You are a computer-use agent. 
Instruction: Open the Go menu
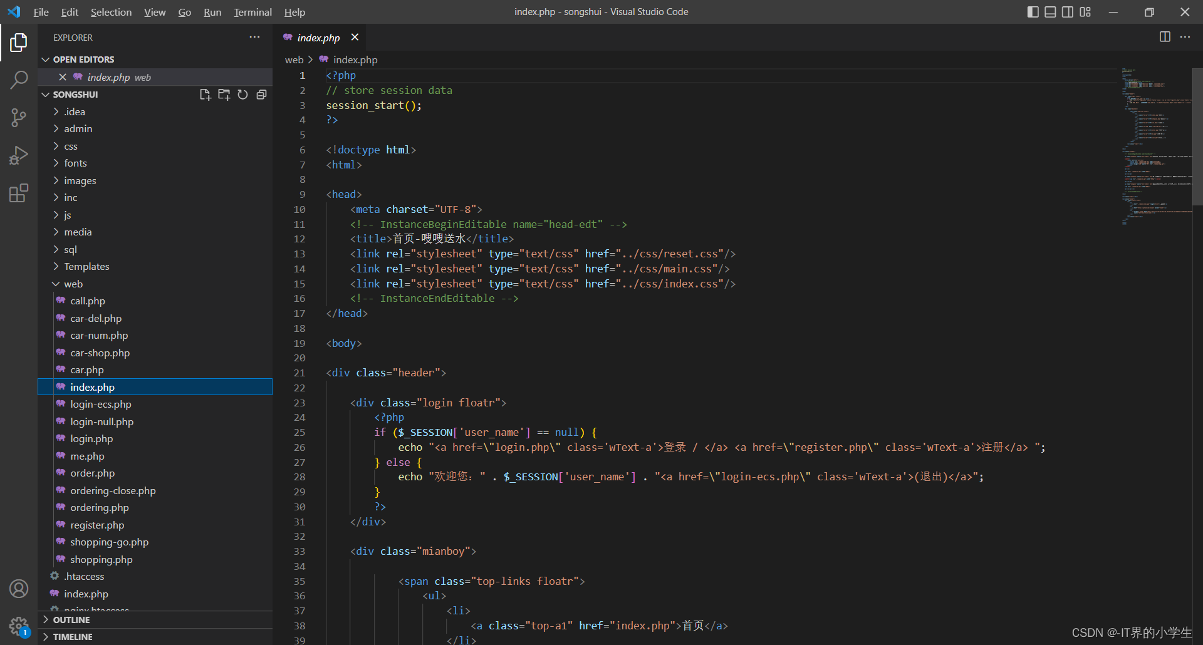coord(184,12)
